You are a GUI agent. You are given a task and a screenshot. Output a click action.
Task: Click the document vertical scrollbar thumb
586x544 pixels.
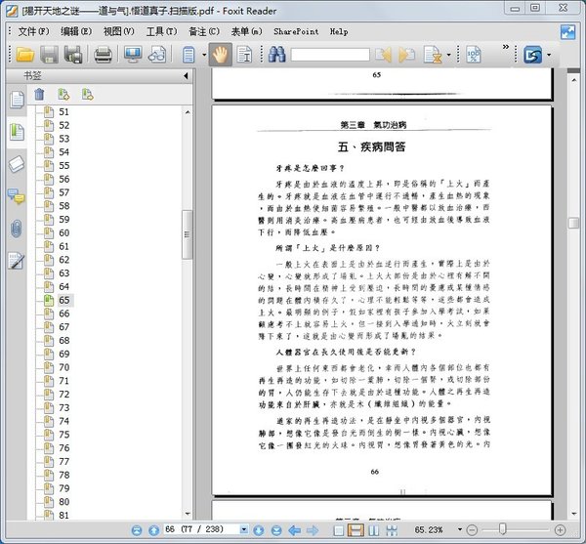(x=573, y=223)
